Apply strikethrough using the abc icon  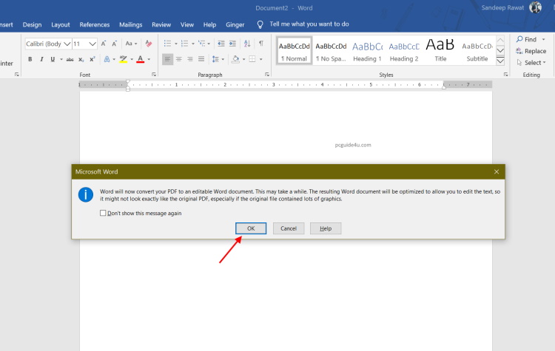[70, 59]
